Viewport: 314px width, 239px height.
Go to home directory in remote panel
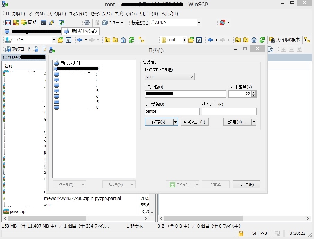pos(254,40)
